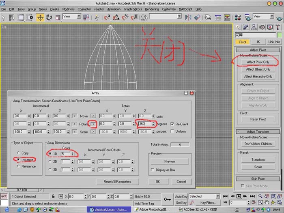Cancel the Array dialog

(181, 181)
